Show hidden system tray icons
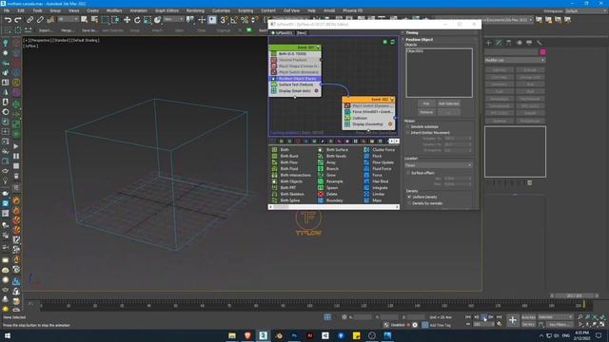Image resolution: width=609 pixels, height=342 pixels. [x=541, y=335]
